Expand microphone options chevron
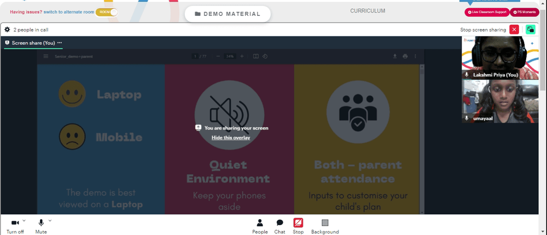 (50, 220)
